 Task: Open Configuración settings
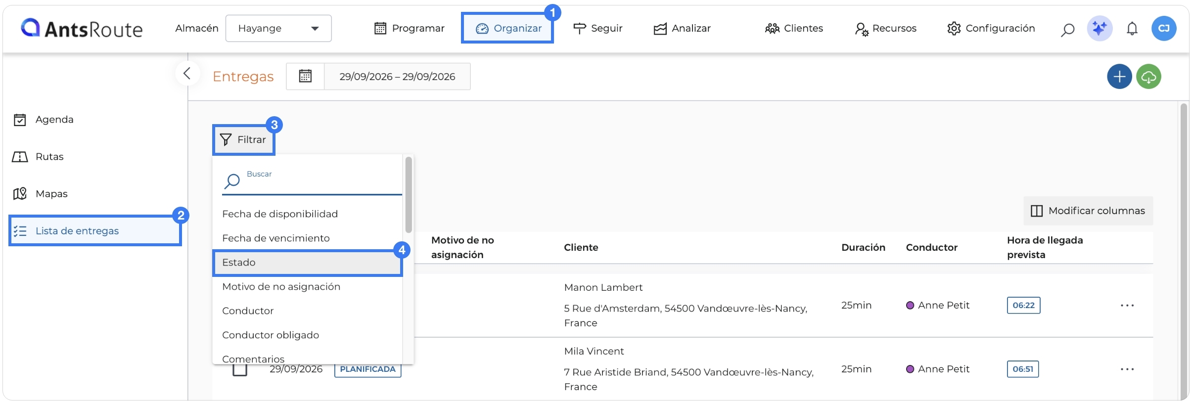point(991,28)
